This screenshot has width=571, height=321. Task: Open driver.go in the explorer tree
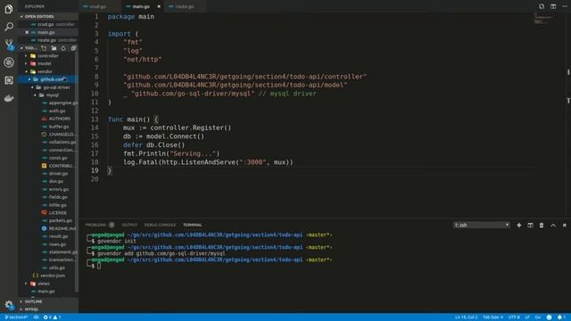coord(57,174)
